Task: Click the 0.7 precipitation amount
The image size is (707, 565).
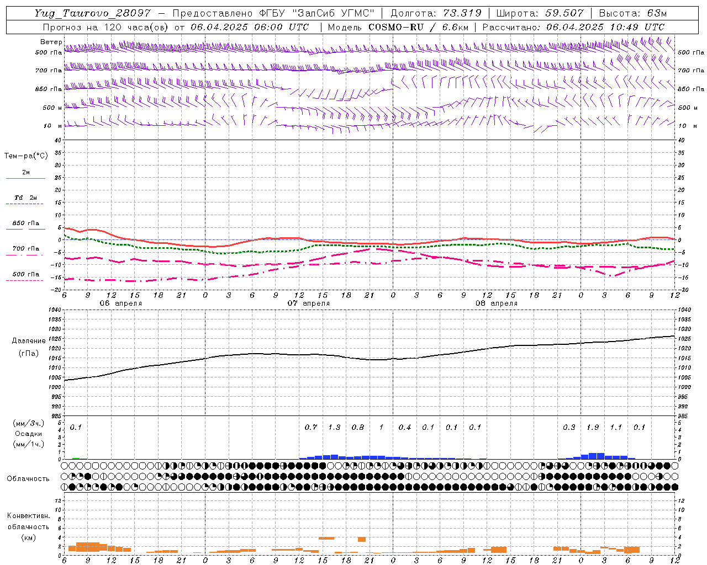Action: [311, 427]
